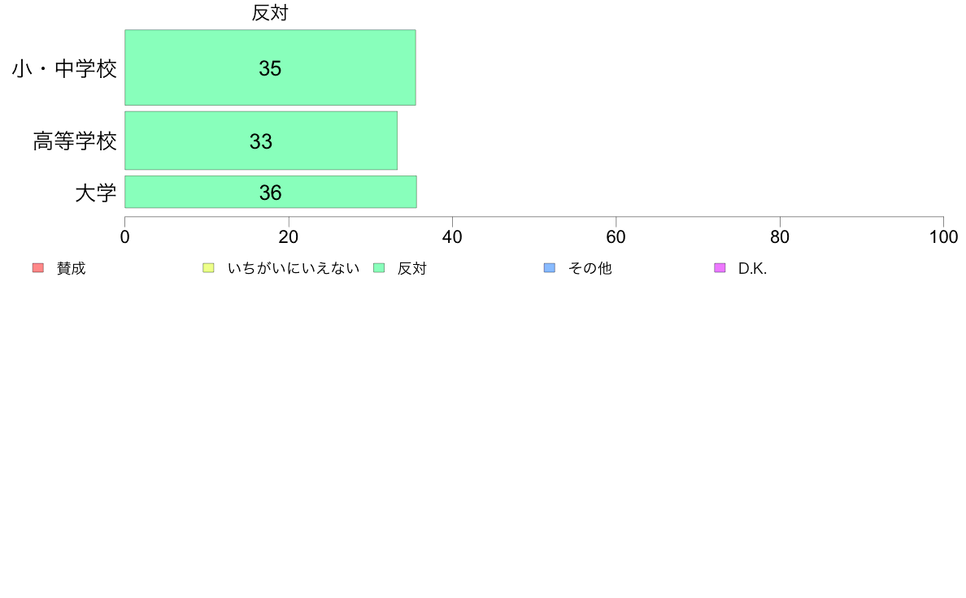
Task: Click the 反対 chart title above the bars
Action: coord(270,13)
